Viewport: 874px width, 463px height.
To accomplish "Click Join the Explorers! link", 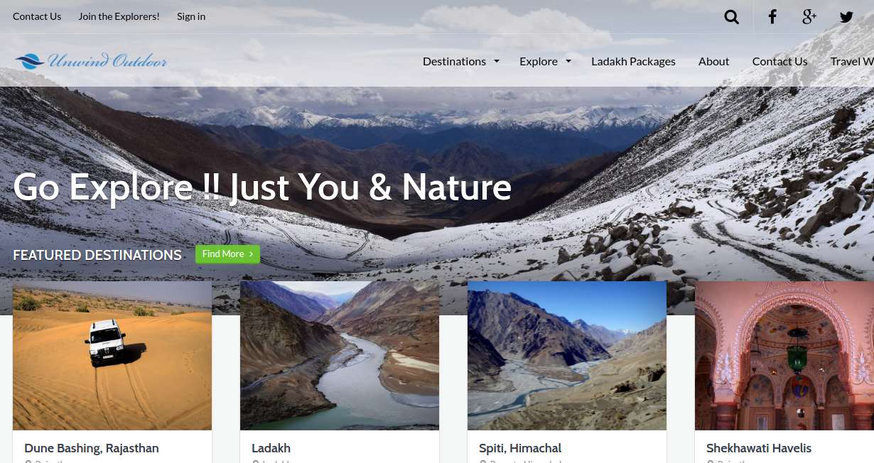I will pyautogui.click(x=119, y=16).
